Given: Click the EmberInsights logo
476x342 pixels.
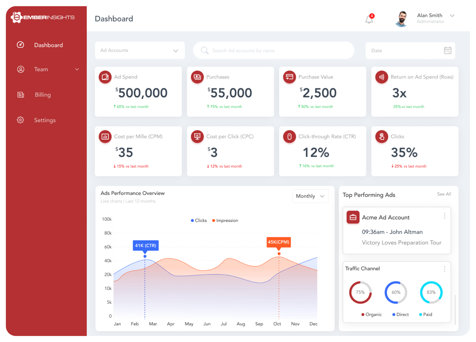Looking at the screenshot, I should point(42,17).
